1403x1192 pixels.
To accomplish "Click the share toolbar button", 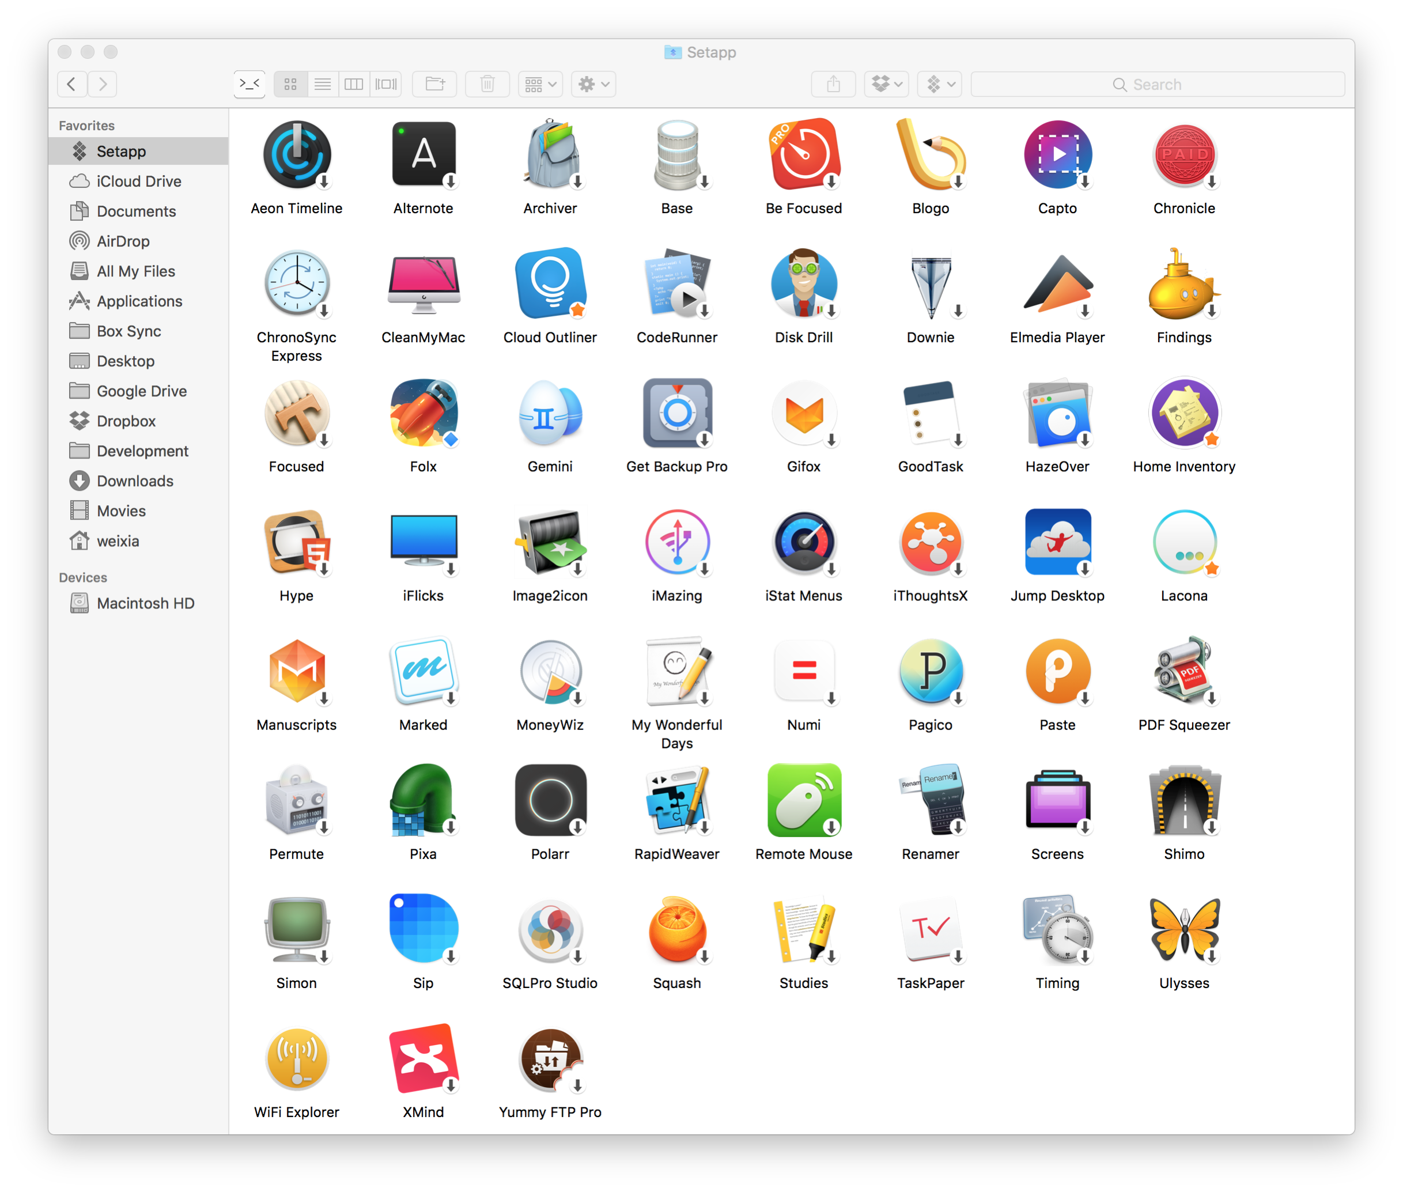I will pos(833,85).
